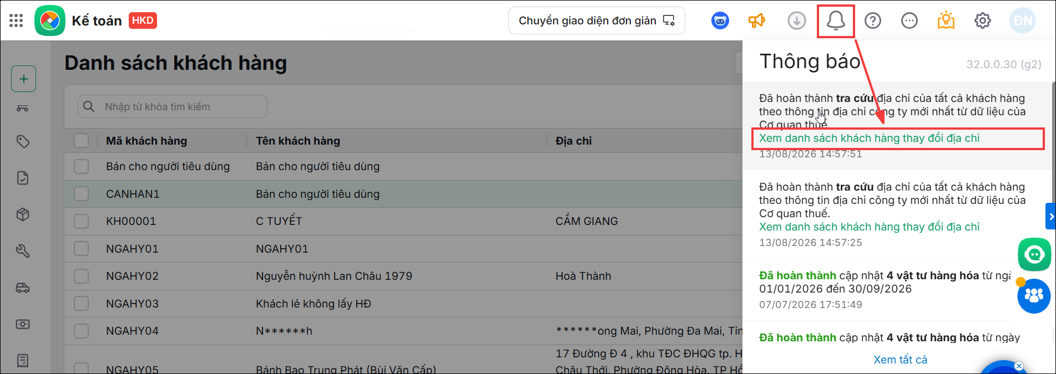This screenshot has width=1056, height=374.
Task: Switch to simple interface mode button
Action: coord(597,21)
